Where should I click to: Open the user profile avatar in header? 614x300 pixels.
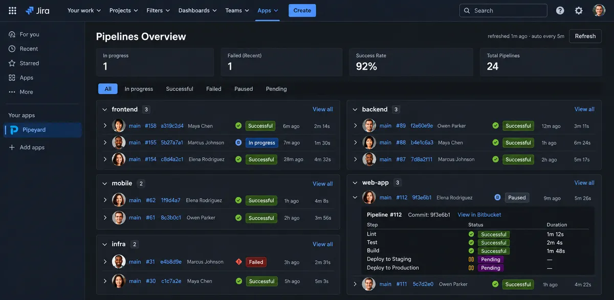point(599,10)
